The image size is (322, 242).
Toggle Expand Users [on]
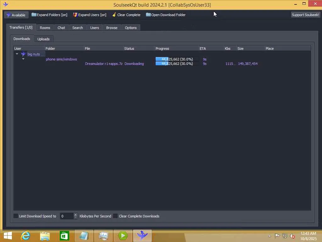90,15
